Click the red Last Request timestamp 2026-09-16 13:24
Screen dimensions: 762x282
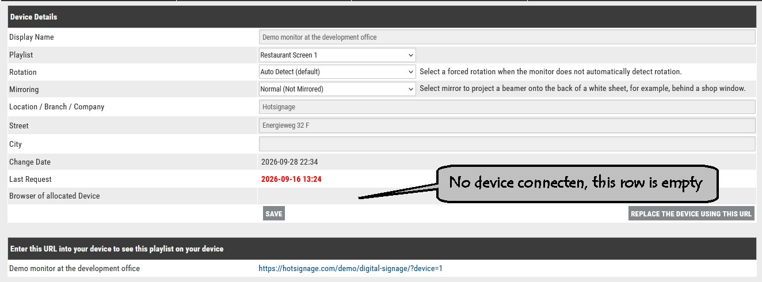(291, 179)
